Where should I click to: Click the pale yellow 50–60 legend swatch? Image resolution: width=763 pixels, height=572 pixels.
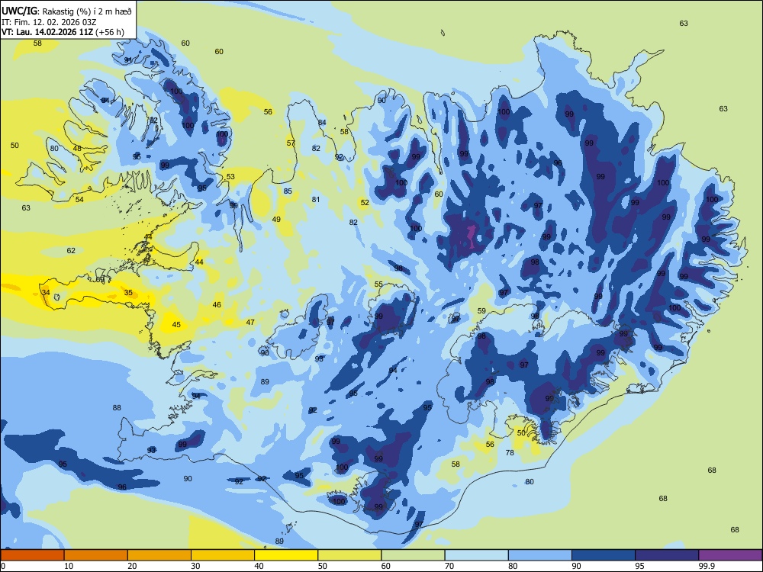(349, 555)
